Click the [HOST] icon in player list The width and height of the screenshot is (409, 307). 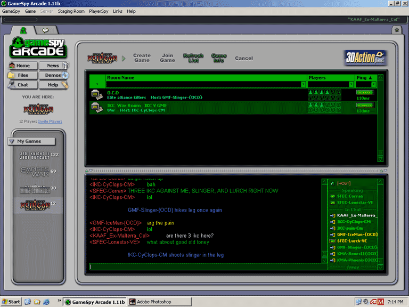click(332, 183)
